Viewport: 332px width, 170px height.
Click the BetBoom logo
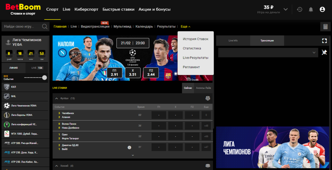[23, 9]
